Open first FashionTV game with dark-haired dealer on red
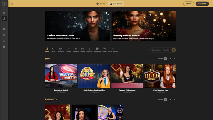Screen dimensions: 213x120 point(58,112)
